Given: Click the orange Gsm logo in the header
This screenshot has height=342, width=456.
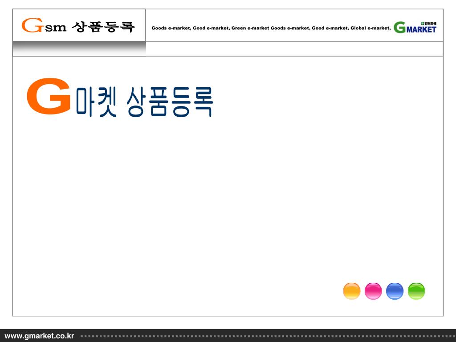Looking at the screenshot, I should coord(44,25).
